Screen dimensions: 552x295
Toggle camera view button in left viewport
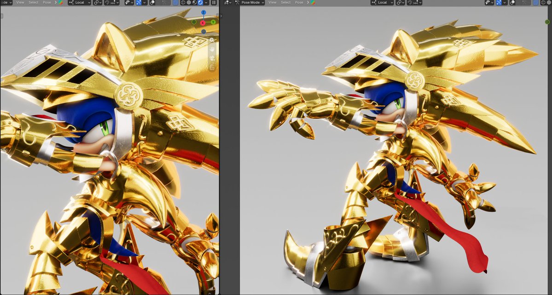tap(212, 57)
